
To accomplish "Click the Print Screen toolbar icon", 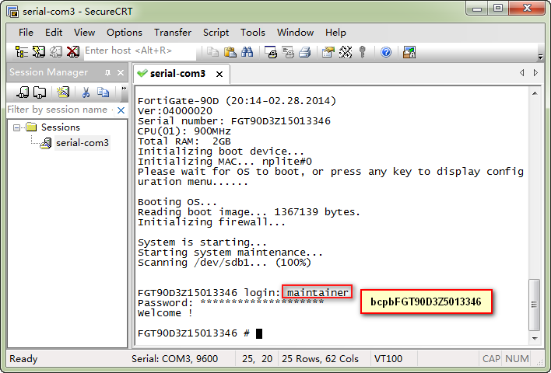I will 271,52.
